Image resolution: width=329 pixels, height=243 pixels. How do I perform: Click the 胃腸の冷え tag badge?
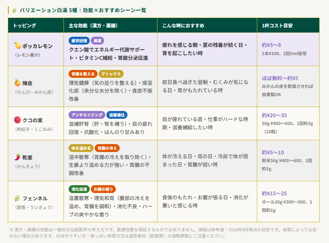[x=107, y=148]
